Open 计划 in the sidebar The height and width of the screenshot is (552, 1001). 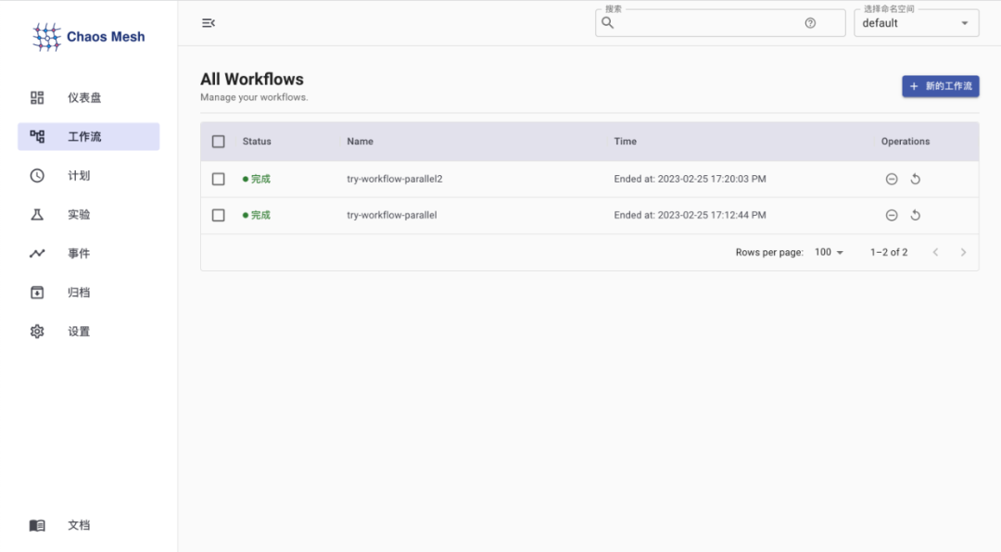tap(89, 175)
